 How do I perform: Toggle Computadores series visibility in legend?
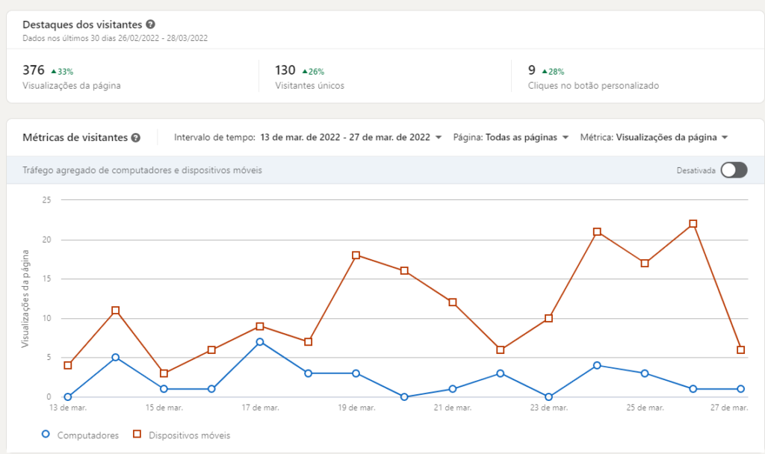pos(81,435)
